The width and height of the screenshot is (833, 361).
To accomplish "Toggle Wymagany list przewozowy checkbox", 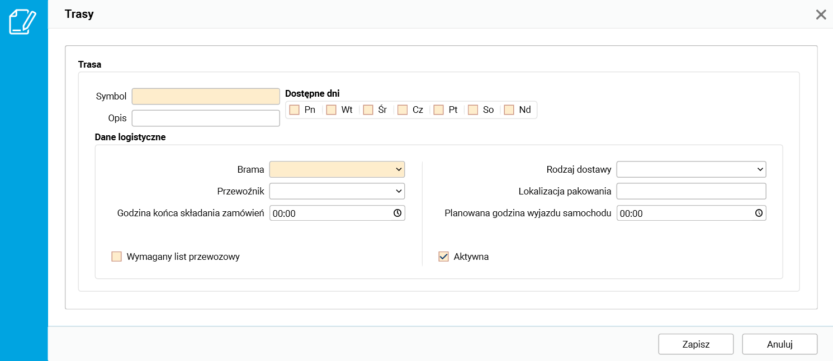I will pyautogui.click(x=117, y=256).
